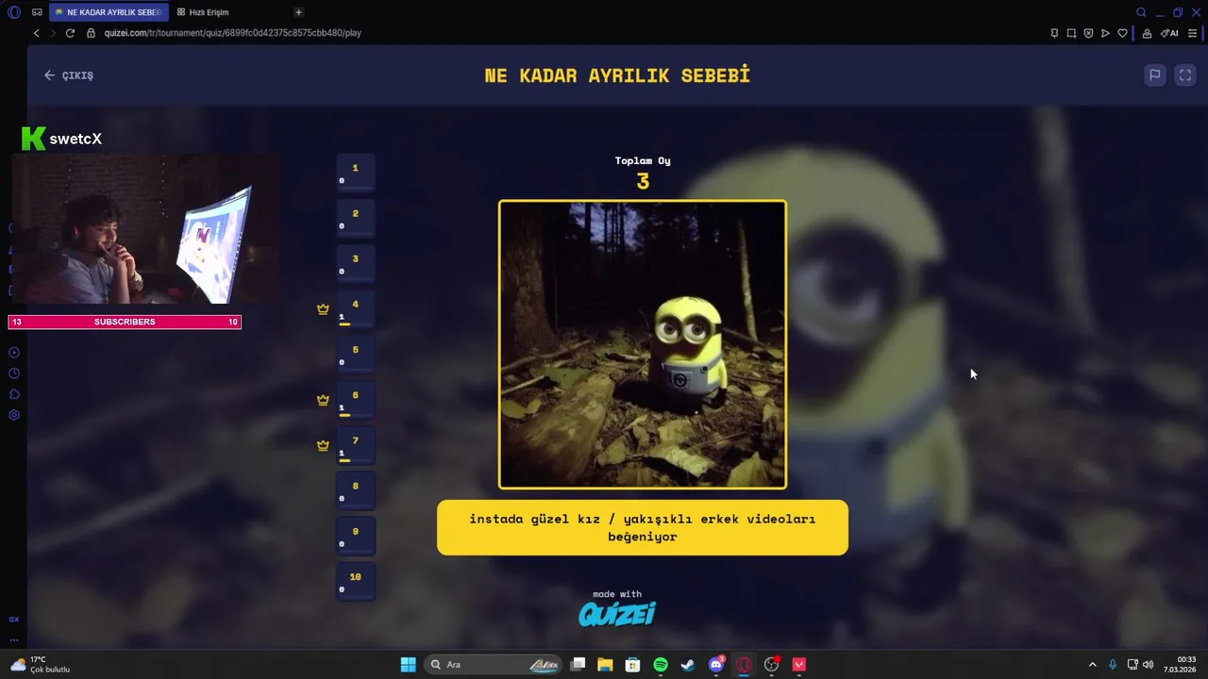Open sidebar history clock icon

pos(14,373)
